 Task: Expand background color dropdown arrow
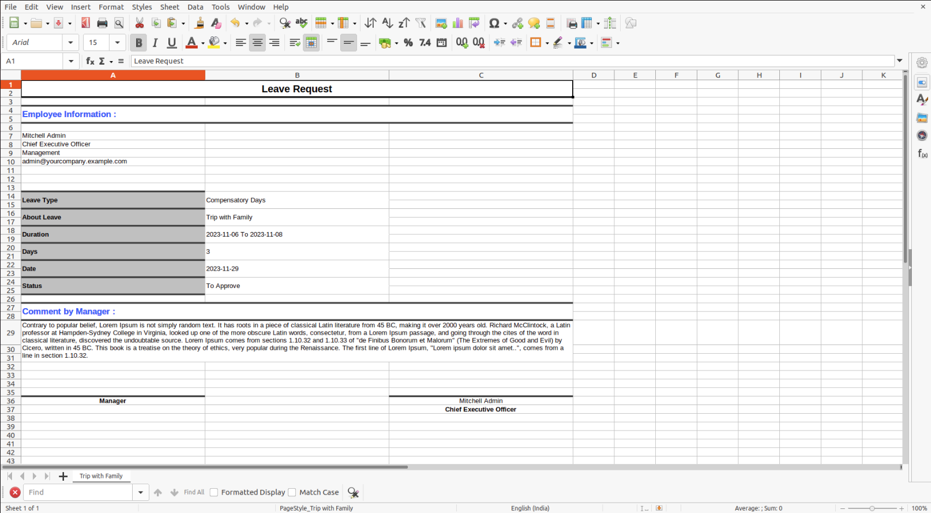[225, 43]
